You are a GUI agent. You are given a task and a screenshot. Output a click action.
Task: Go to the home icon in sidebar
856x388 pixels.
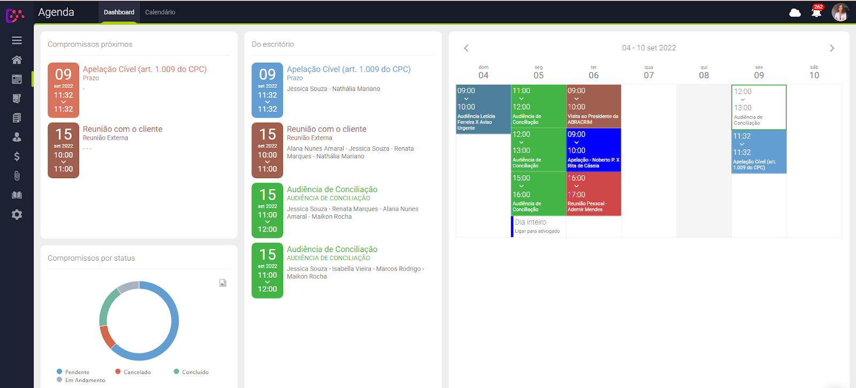tap(17, 60)
